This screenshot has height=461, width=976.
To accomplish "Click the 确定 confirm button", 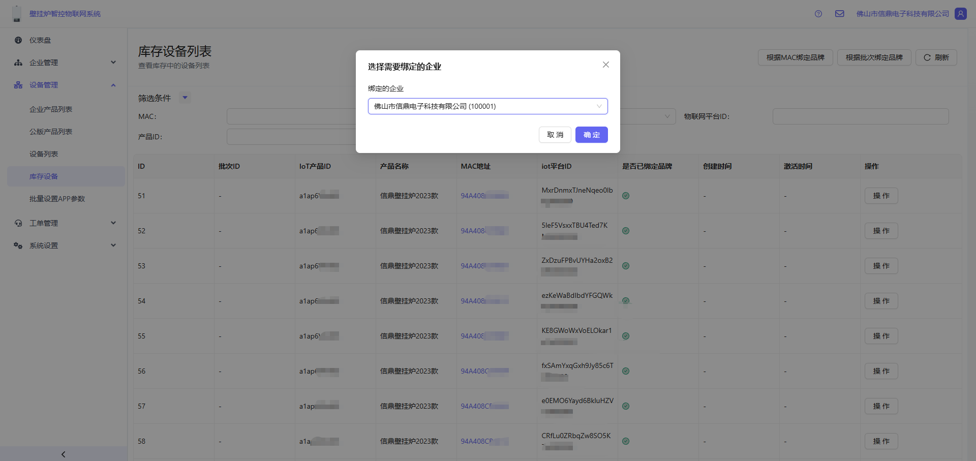I will click(x=591, y=135).
